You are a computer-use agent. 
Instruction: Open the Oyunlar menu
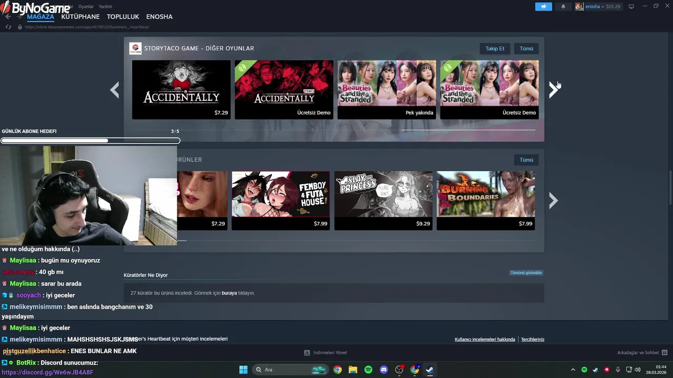(x=86, y=6)
